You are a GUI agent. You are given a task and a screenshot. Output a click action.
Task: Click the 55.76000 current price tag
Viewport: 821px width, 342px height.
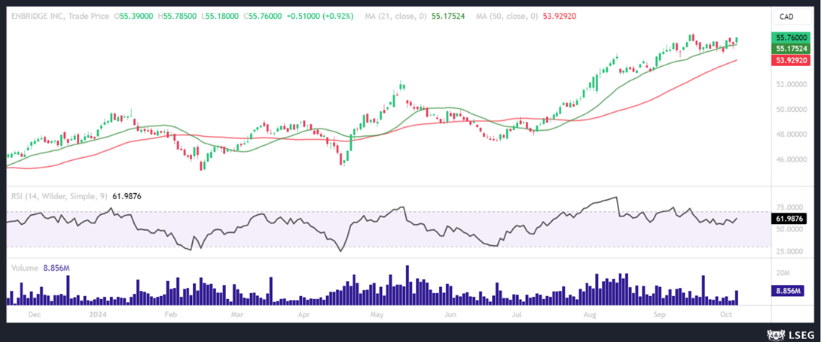791,38
